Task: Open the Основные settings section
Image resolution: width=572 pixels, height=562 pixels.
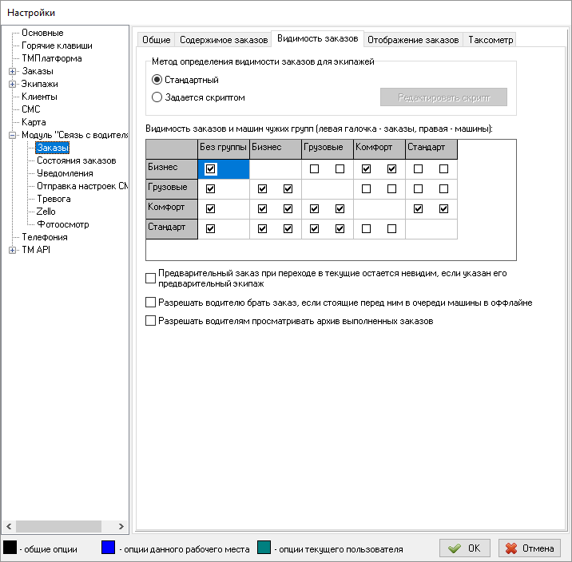Action: (x=42, y=33)
